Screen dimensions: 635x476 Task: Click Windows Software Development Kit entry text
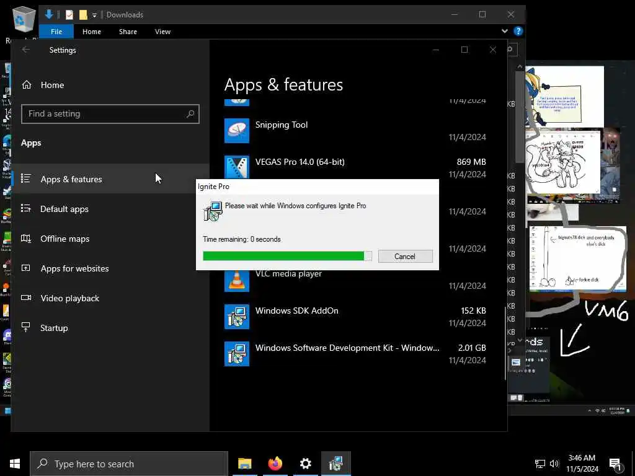click(347, 348)
